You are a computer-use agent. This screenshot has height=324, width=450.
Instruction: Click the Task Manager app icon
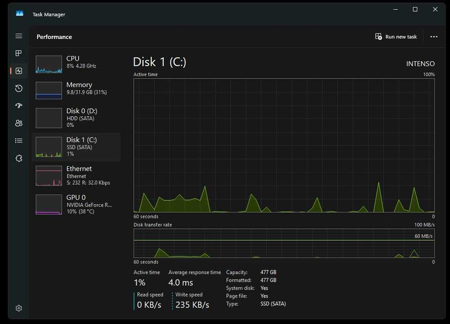tap(19, 13)
